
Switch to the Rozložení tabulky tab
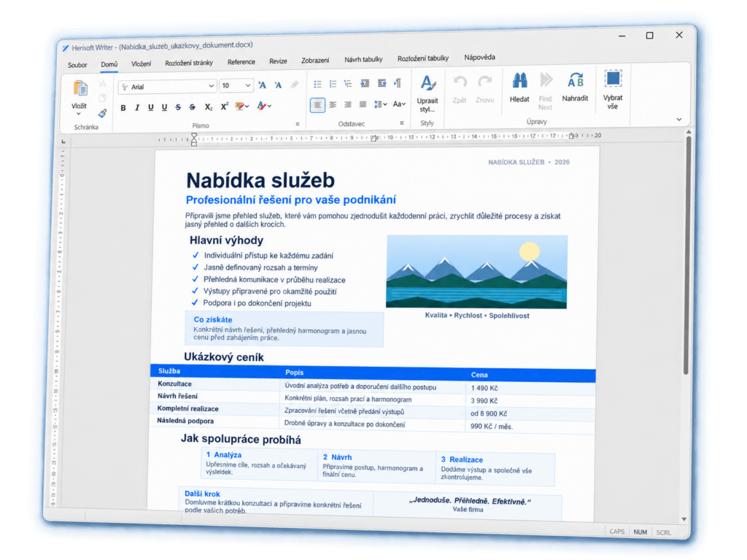coord(423,58)
